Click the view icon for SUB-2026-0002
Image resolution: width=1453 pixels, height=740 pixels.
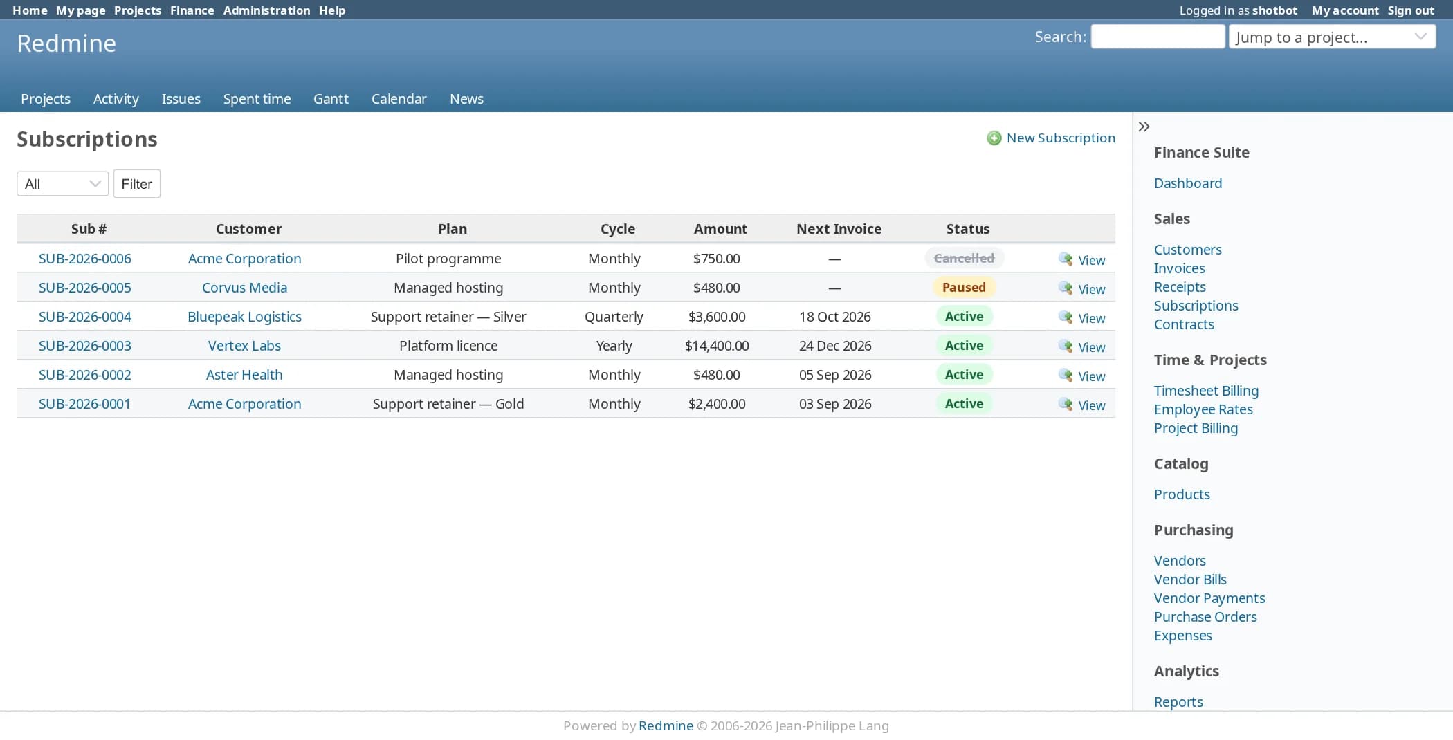tap(1066, 376)
